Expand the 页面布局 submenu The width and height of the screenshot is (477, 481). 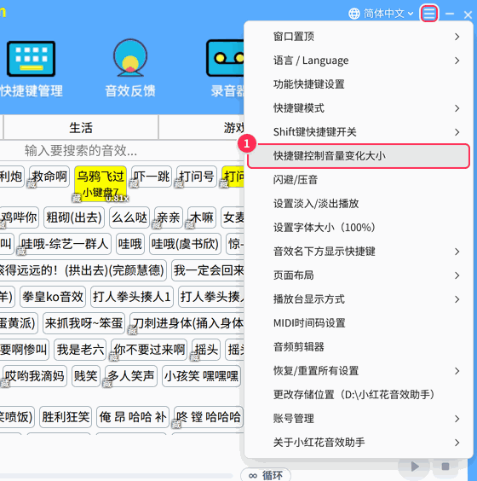point(359,275)
